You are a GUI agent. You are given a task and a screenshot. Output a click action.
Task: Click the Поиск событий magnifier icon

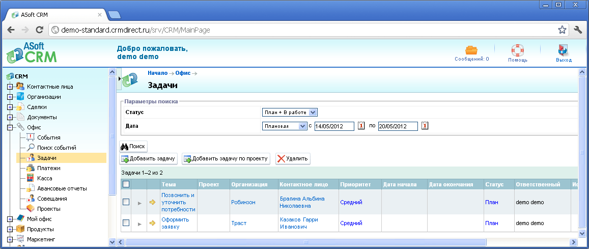(31, 148)
